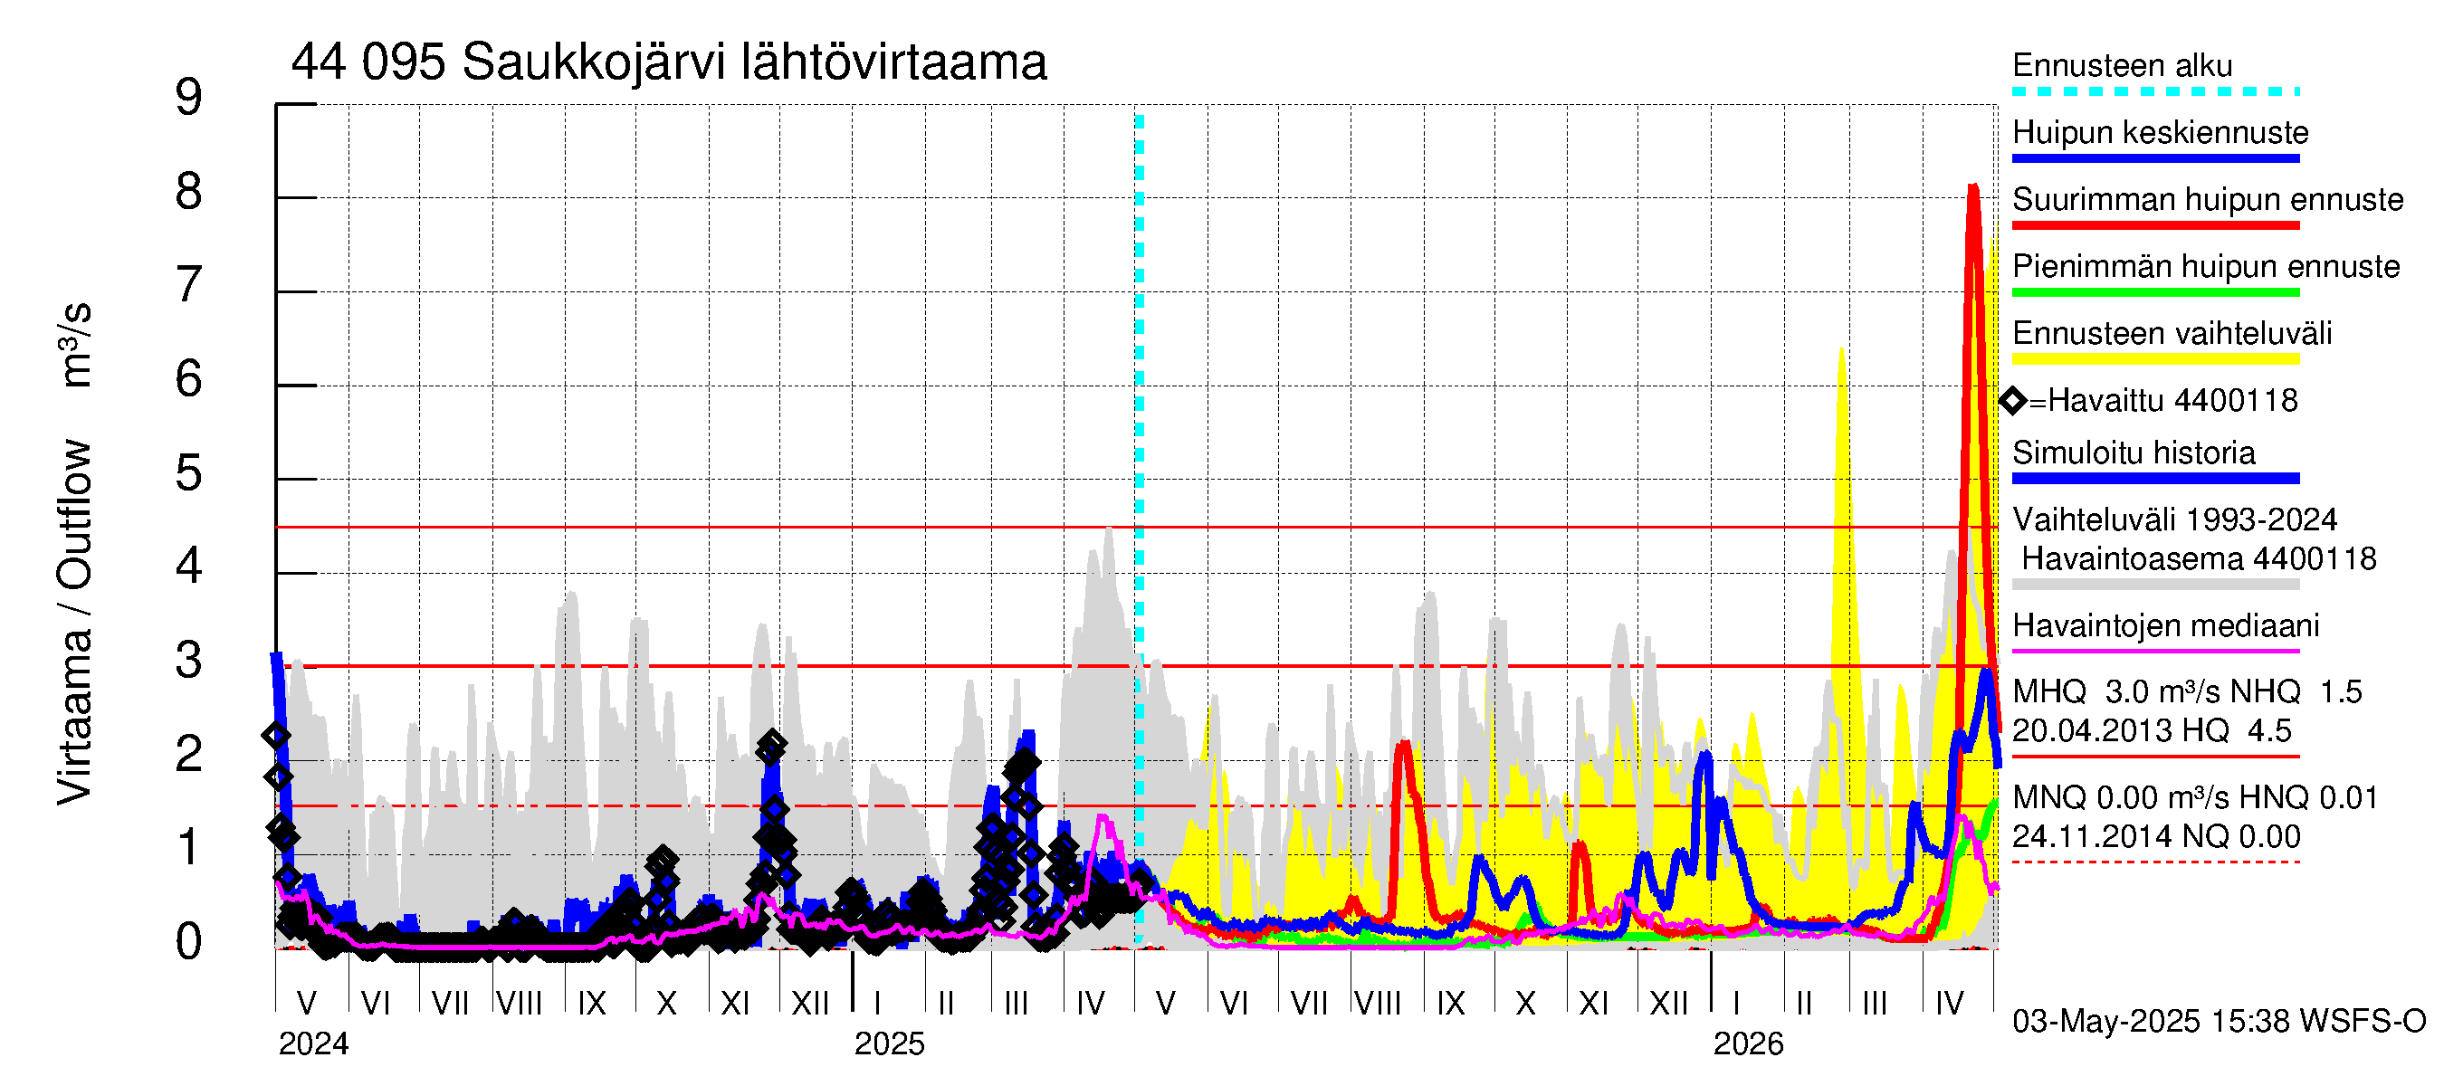Click the 'MHQ 3.0 m³/s NHQ 1.5' text

tap(2187, 692)
